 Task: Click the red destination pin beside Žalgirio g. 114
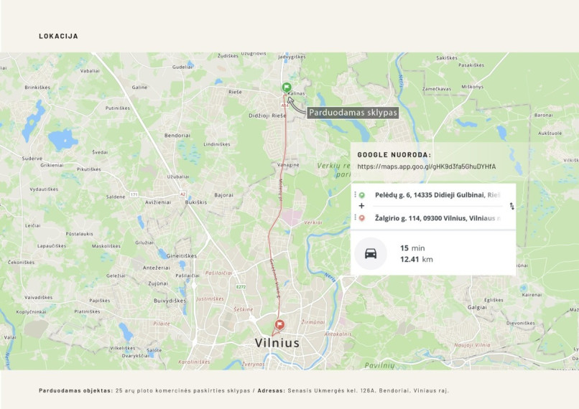(362, 218)
